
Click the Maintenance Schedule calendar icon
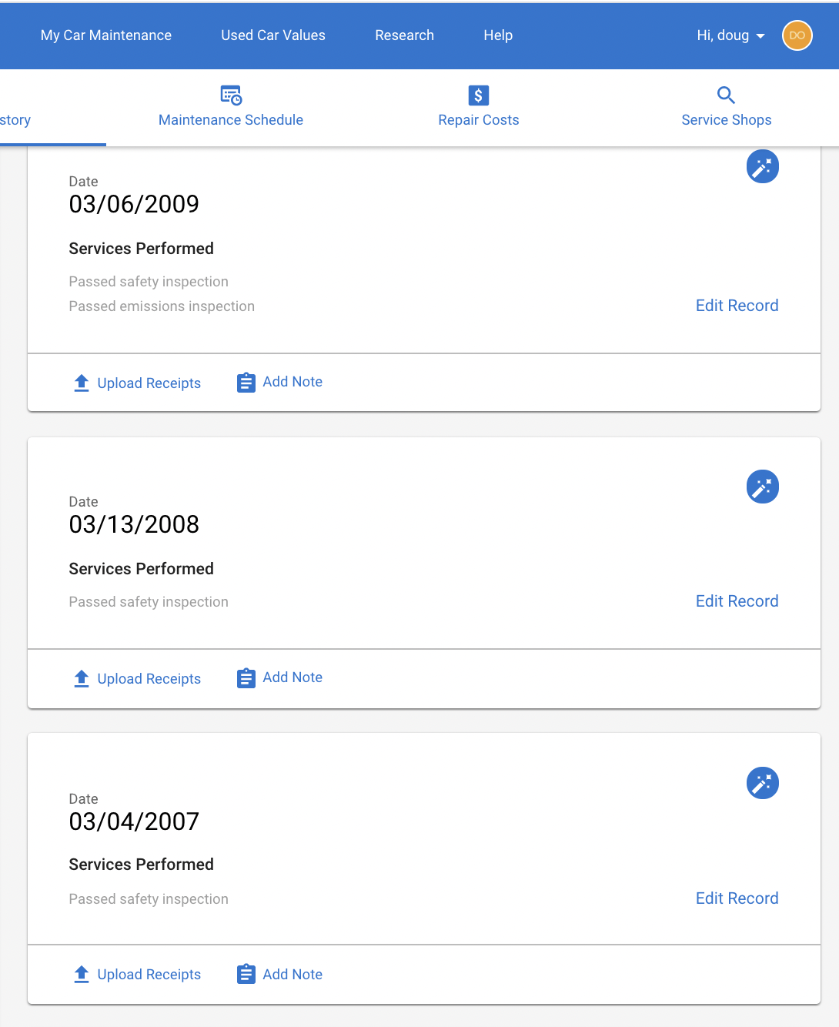[231, 95]
